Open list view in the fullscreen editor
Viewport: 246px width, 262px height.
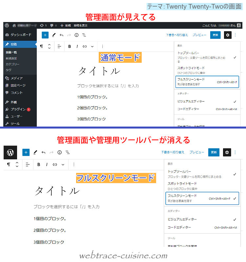[x=68, y=153]
